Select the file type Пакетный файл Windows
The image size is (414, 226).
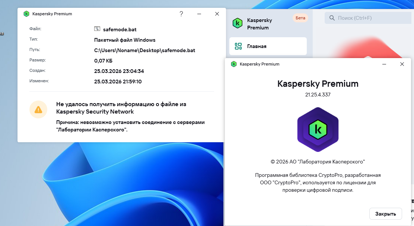tap(125, 40)
